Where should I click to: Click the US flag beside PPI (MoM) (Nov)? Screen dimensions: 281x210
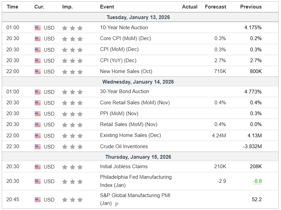38,114
